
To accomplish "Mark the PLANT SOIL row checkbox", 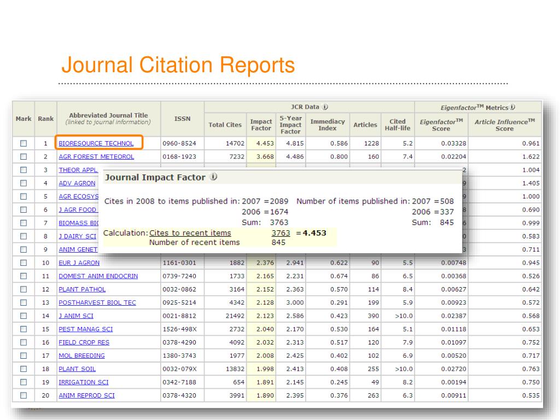I will point(24,369).
